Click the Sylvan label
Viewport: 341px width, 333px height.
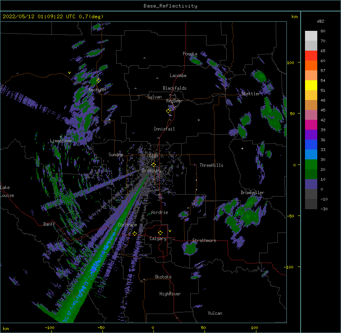(x=154, y=97)
